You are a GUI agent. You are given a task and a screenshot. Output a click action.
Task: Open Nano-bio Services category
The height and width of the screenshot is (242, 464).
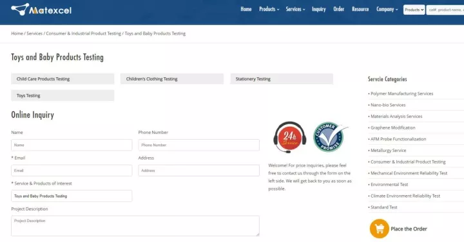coord(388,105)
